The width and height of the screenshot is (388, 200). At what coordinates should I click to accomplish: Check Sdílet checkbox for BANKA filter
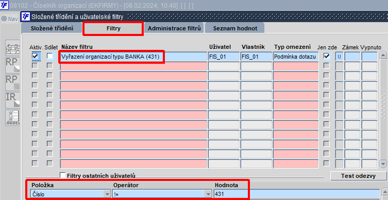click(x=50, y=56)
